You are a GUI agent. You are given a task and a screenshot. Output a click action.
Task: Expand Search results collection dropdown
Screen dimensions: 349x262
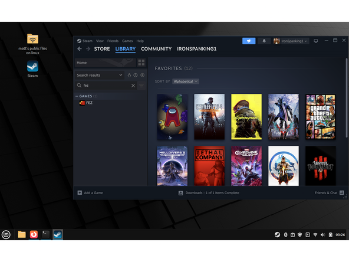pos(100,75)
